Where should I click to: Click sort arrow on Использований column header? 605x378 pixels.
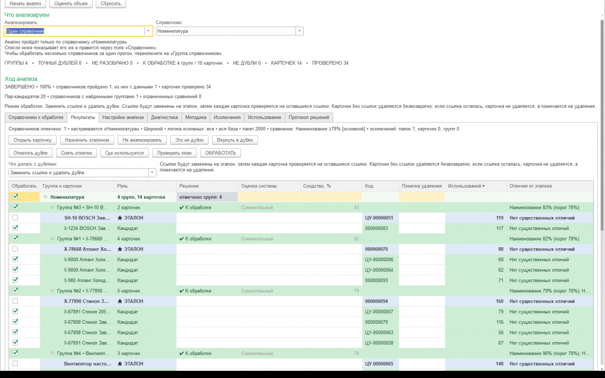pyautogui.click(x=484, y=186)
